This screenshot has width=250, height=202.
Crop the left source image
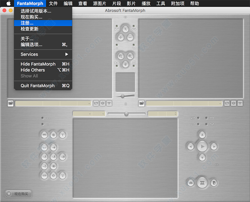96,103
